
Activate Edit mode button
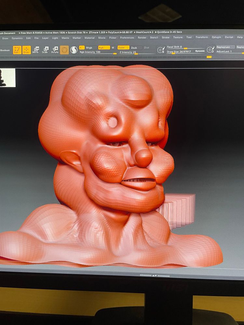(x=17, y=50)
